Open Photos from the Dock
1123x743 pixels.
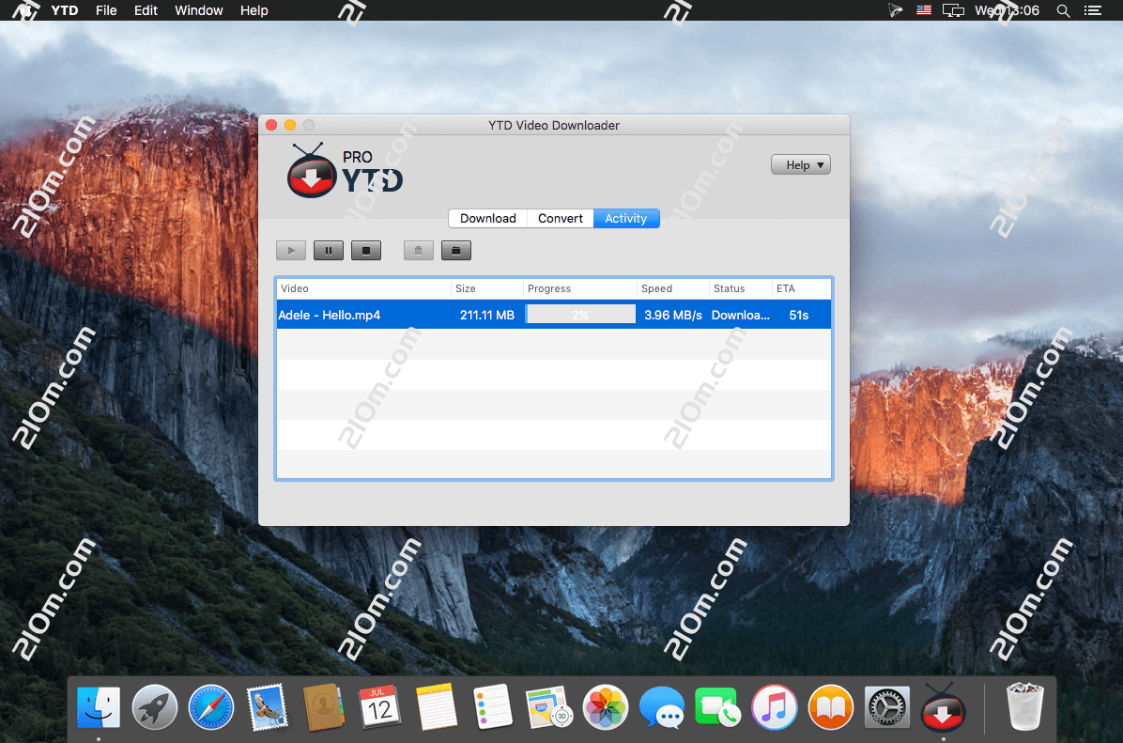606,707
